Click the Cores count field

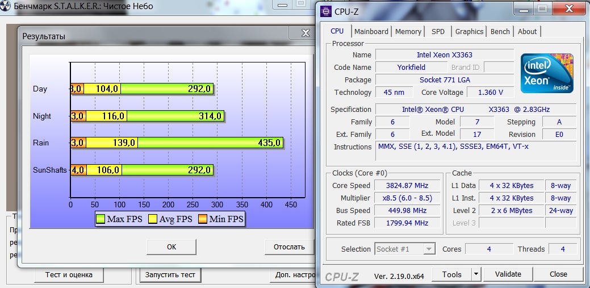[x=489, y=249]
